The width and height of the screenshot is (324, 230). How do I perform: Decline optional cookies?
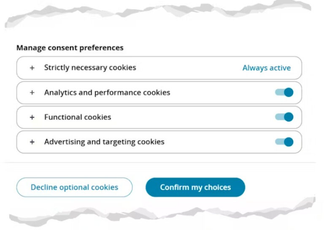tap(74, 187)
